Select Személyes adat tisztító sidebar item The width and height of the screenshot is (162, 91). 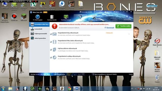(x=39, y=24)
